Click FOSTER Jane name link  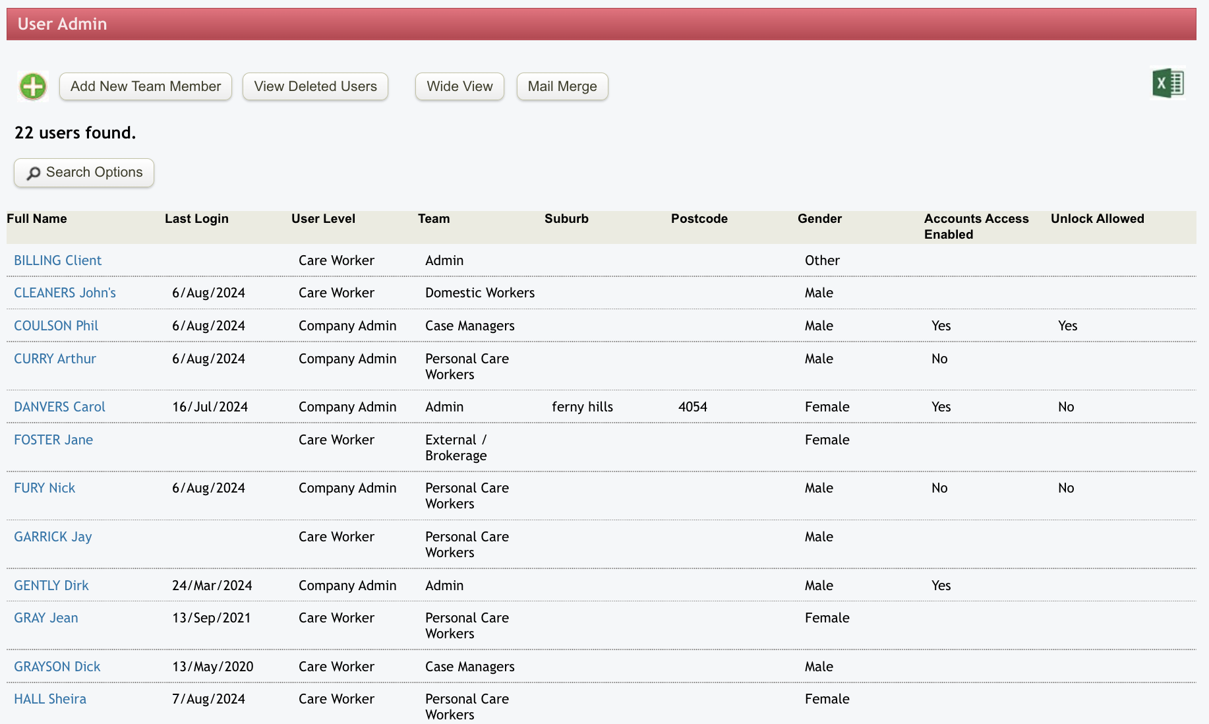click(x=53, y=440)
